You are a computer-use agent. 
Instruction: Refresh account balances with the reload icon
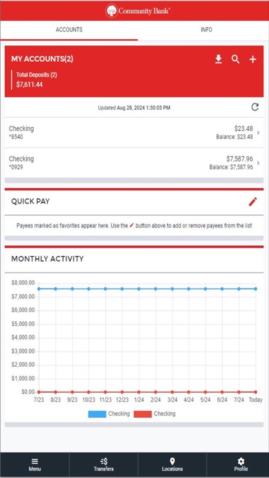(255, 107)
